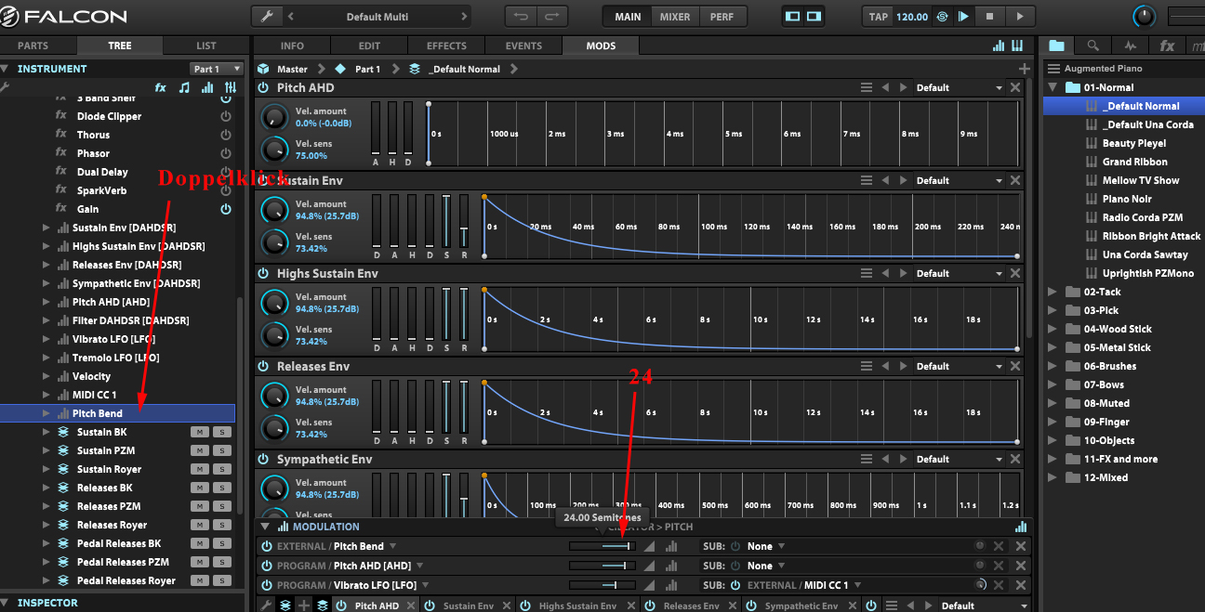This screenshot has height=612, width=1205.
Task: Switch to the PARTS tab
Action: click(x=33, y=46)
